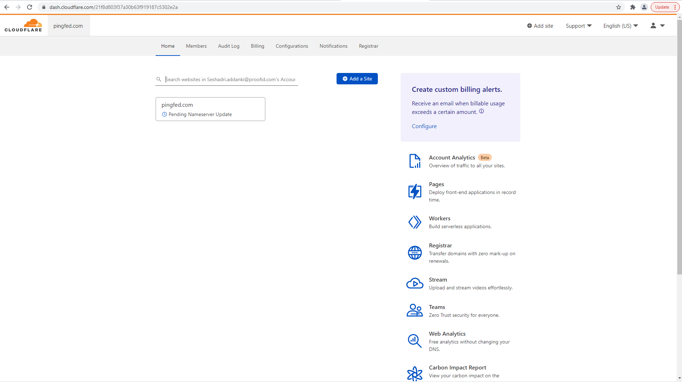Screen dimensions: 682x383
Task: Bookmark page with the star icon
Action: [x=619, y=7]
